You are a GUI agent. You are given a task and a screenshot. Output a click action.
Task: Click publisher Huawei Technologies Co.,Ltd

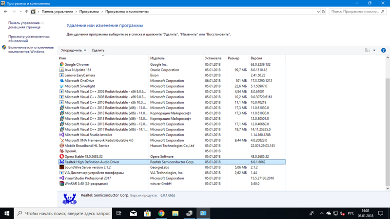click(172, 146)
